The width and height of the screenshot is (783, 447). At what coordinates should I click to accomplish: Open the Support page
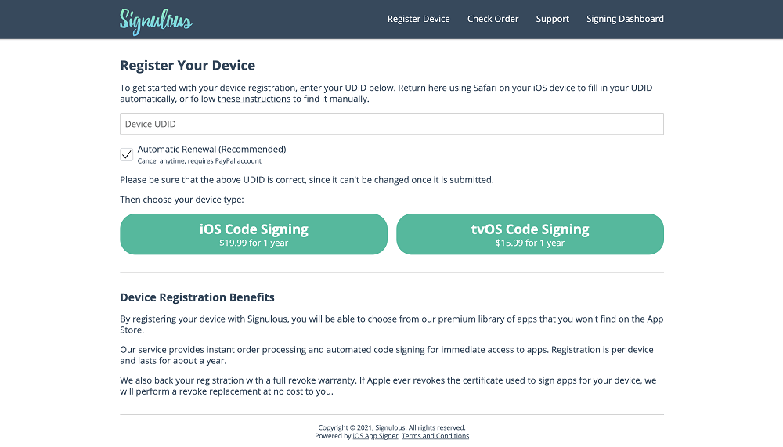coord(552,19)
